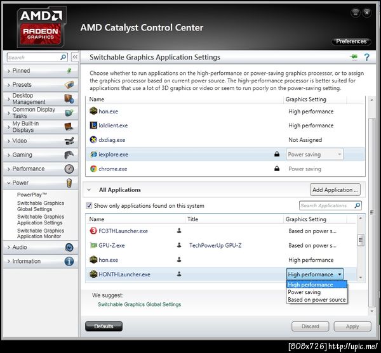Click the Preferences button
The width and height of the screenshot is (381, 353).
point(351,41)
